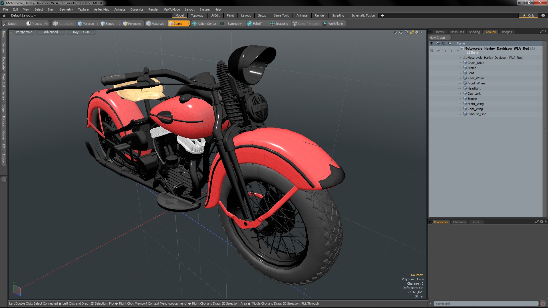This screenshot has width=548, height=308.
Task: Toggle Snapping on
Action: click(279, 24)
